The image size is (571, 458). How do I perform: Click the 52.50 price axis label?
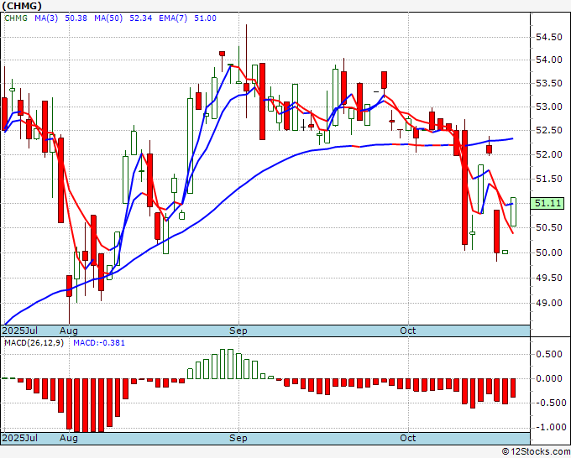tap(549, 131)
